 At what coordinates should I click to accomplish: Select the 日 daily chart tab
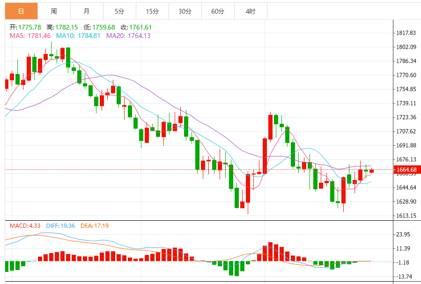click(x=21, y=11)
